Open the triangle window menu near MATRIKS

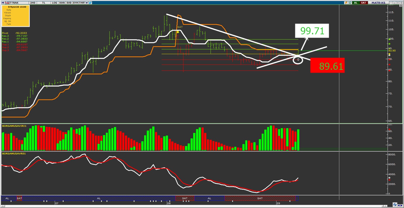click(391, 3)
